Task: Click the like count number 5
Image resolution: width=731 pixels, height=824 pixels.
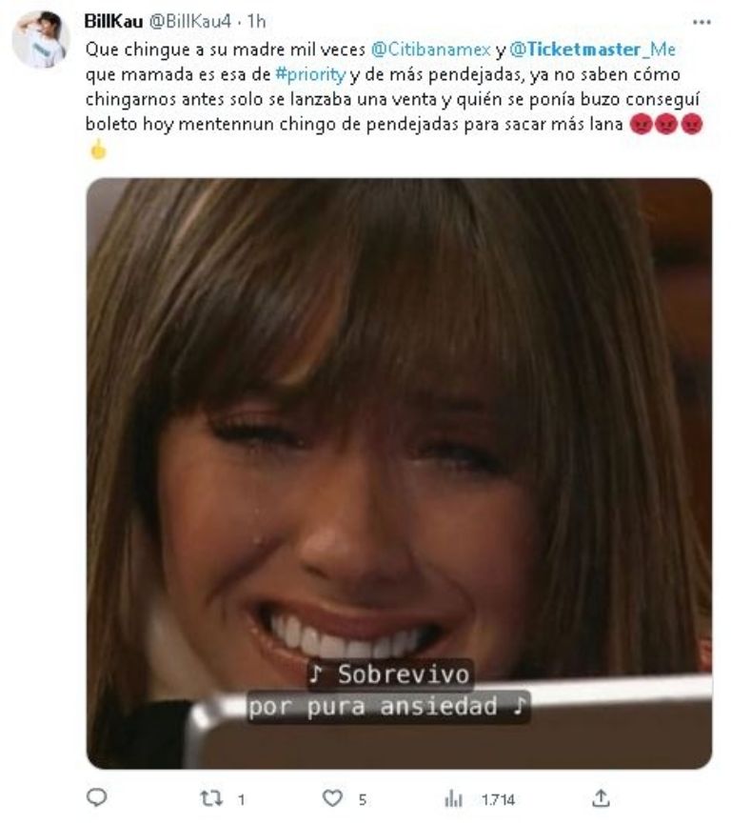Action: coord(363,800)
